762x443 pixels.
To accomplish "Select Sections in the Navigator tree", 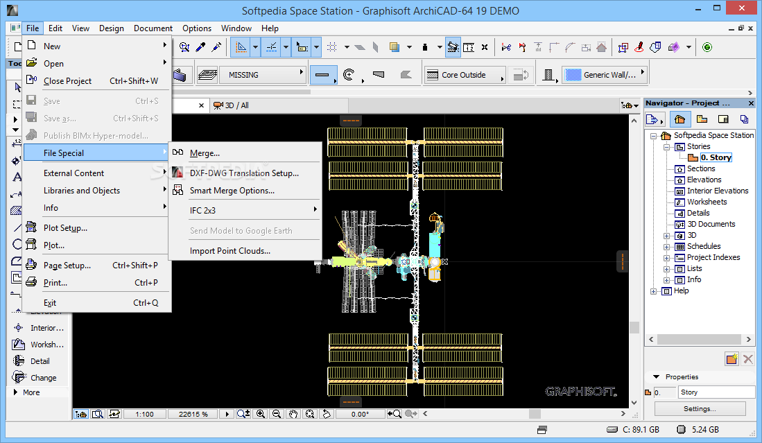I will tap(701, 168).
